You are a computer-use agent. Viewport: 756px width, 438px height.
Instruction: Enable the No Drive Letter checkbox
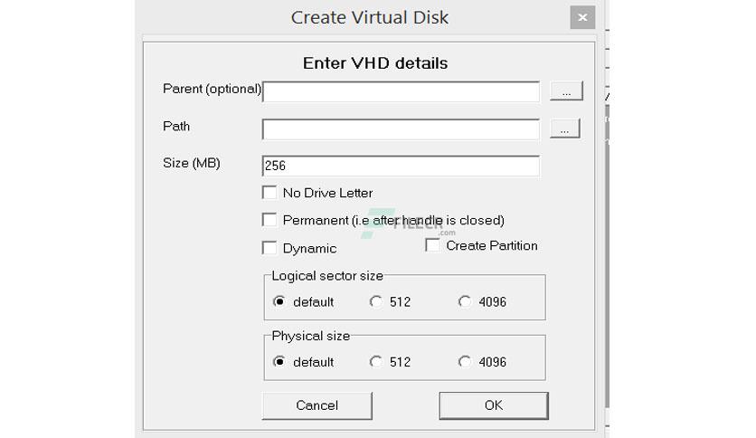[x=269, y=193]
